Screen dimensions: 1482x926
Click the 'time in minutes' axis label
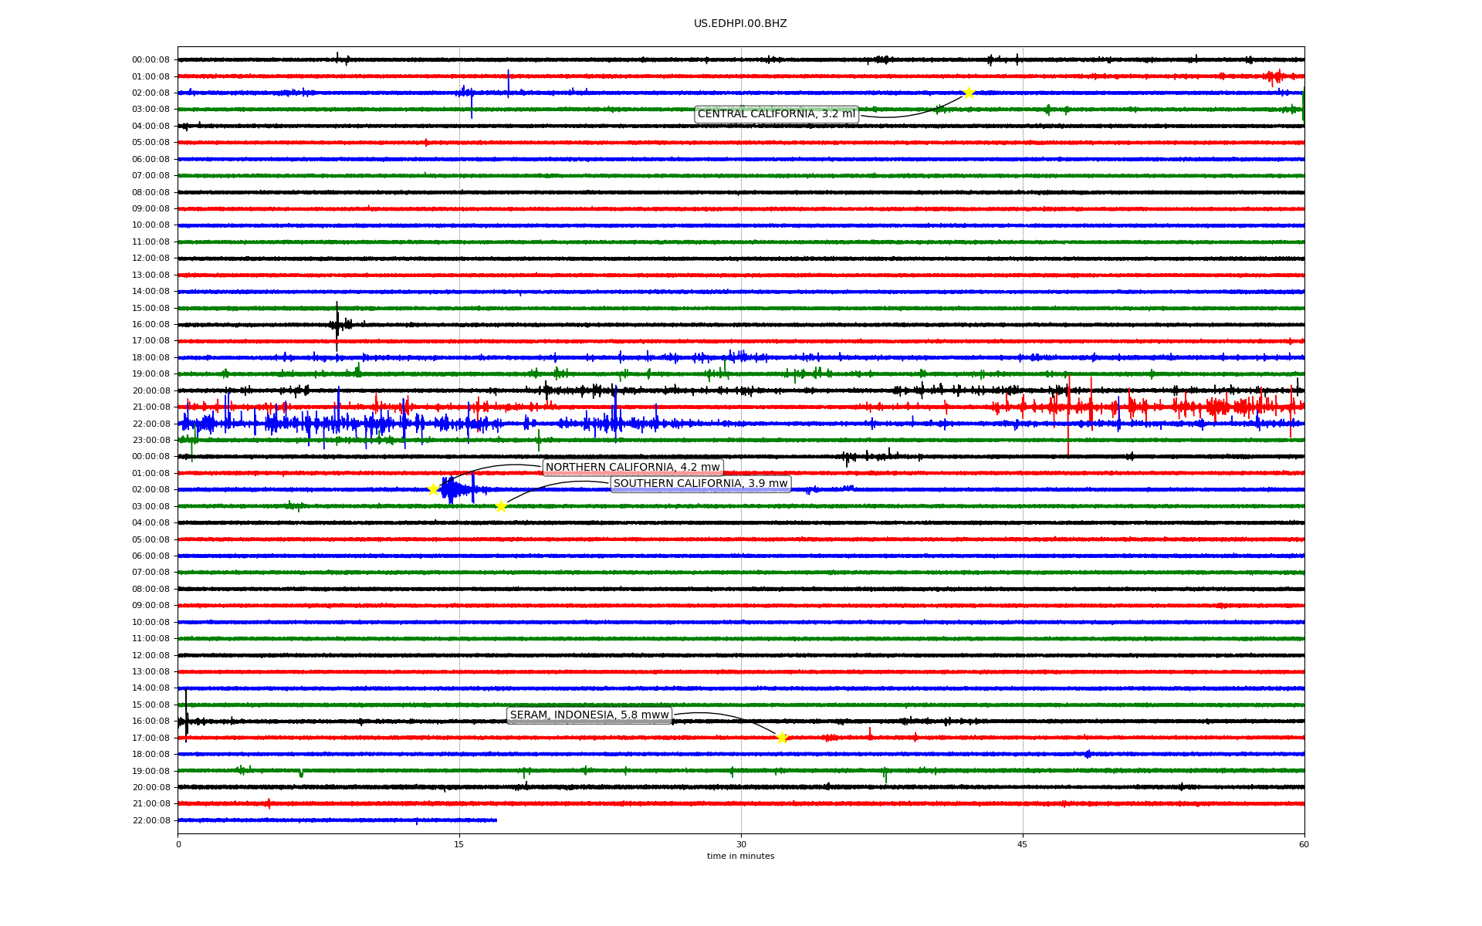[x=740, y=856]
